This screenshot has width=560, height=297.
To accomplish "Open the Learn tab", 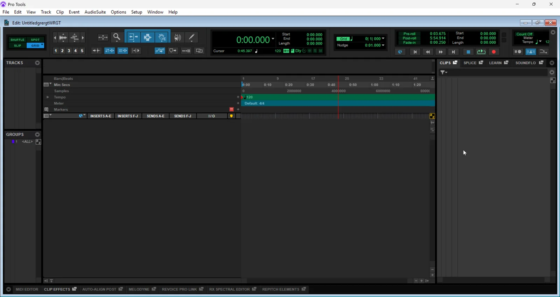I will point(495,63).
